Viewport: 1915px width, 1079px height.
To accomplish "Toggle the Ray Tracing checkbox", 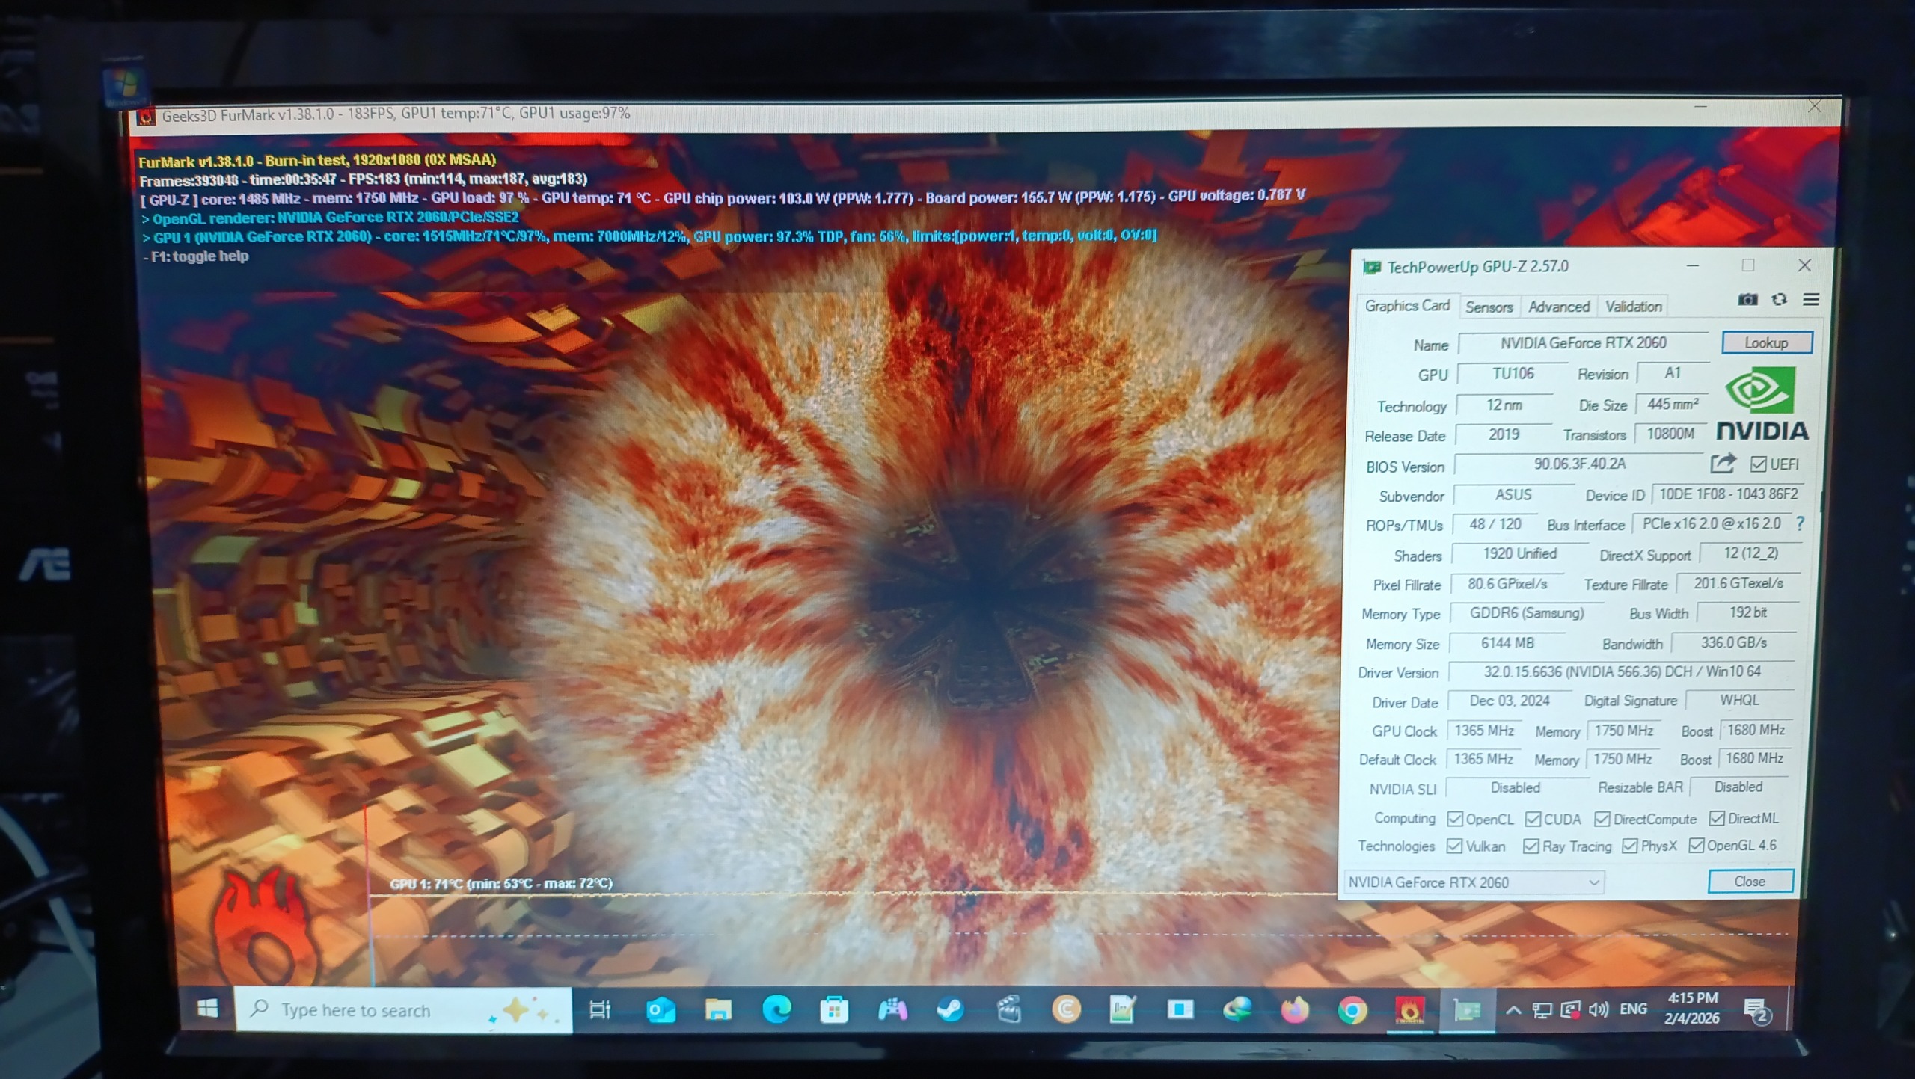I will [1531, 846].
